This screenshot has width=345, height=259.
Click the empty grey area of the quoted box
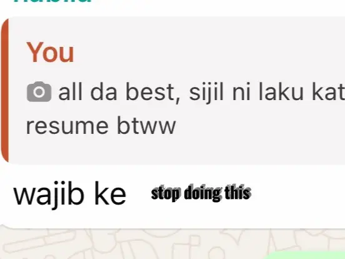(259, 132)
